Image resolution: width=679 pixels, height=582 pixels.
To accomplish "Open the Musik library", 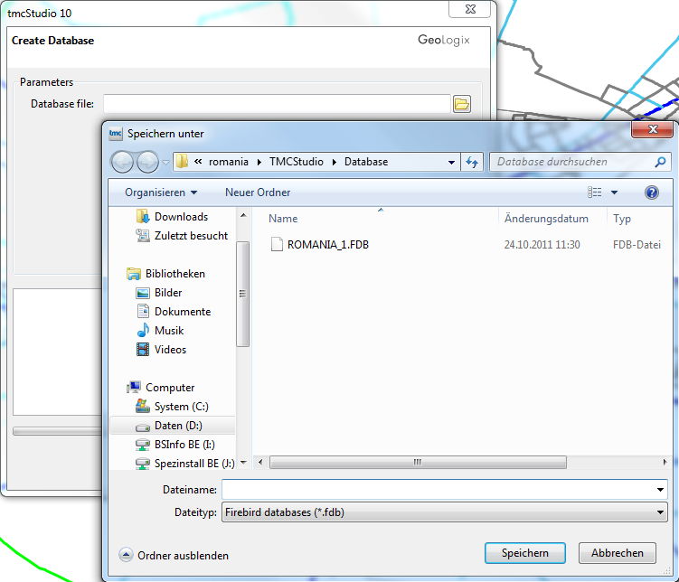I will pos(169,331).
